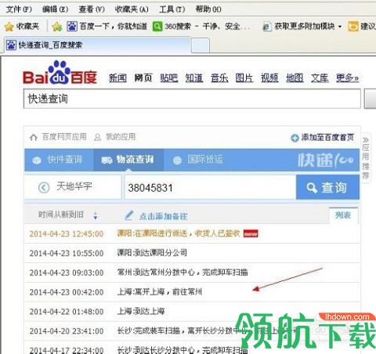The image size is (376, 354).
Task: Select the 2014-04-20 23:41:00 tracking entry
Action: (192, 331)
